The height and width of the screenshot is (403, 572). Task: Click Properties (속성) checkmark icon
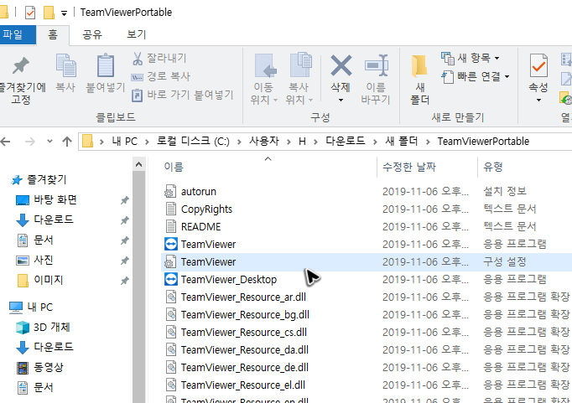click(x=538, y=65)
